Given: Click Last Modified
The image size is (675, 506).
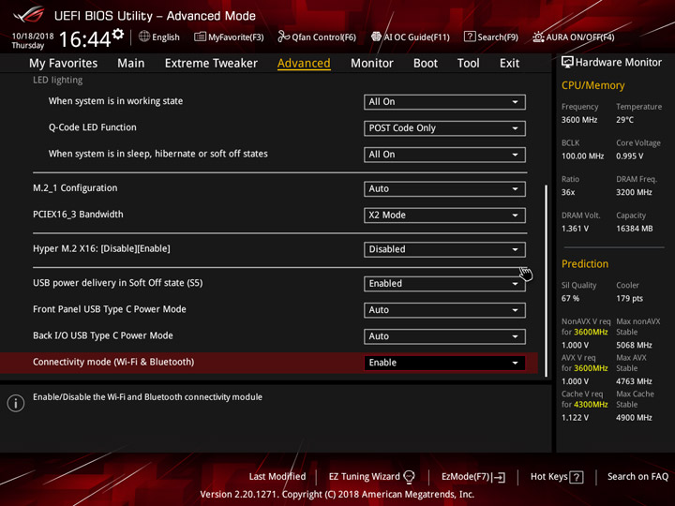Looking at the screenshot, I should pyautogui.click(x=277, y=477).
